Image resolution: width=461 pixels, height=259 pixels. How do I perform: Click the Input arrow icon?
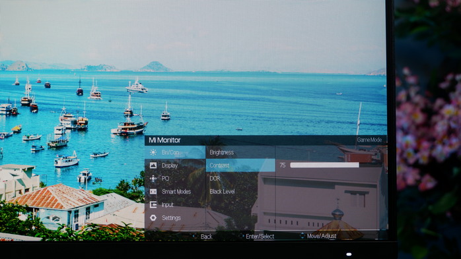pos(153,204)
